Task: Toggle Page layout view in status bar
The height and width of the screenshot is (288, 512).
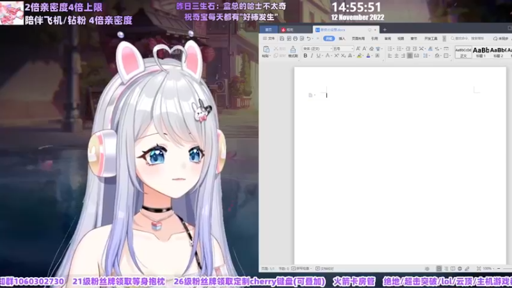Action: [x=439, y=268]
